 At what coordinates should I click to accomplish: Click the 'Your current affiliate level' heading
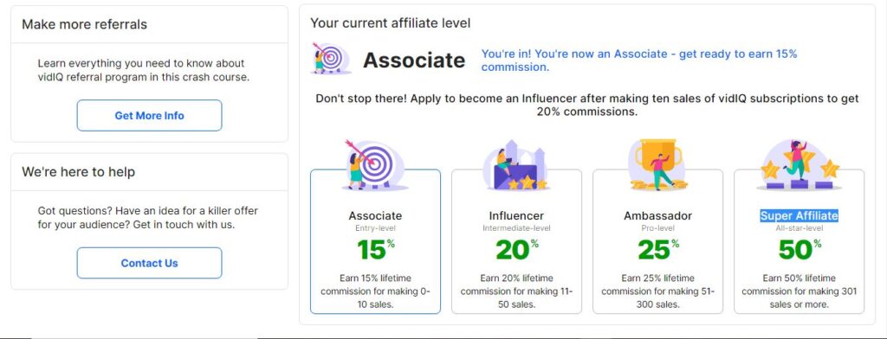point(391,23)
